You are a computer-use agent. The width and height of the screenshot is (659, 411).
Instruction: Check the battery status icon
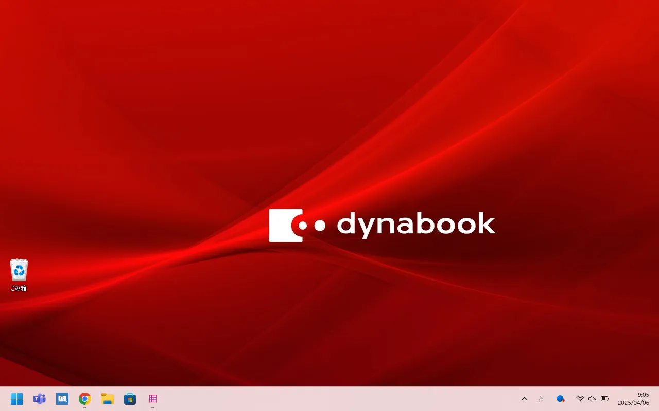pos(605,399)
